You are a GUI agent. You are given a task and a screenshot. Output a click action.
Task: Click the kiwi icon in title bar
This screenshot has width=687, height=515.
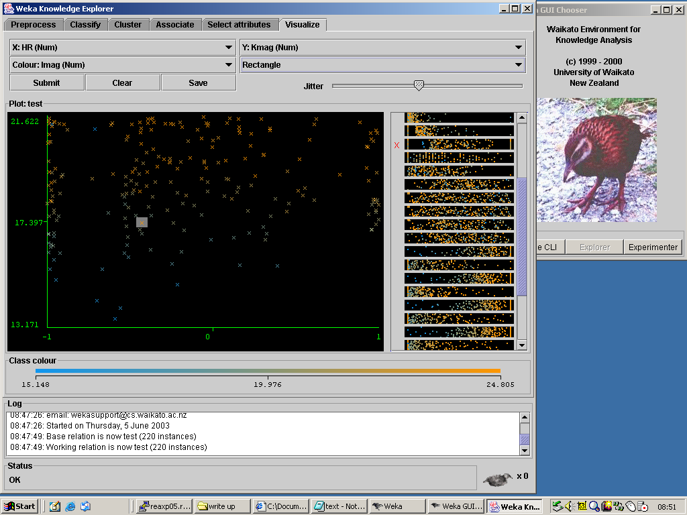[9, 9]
